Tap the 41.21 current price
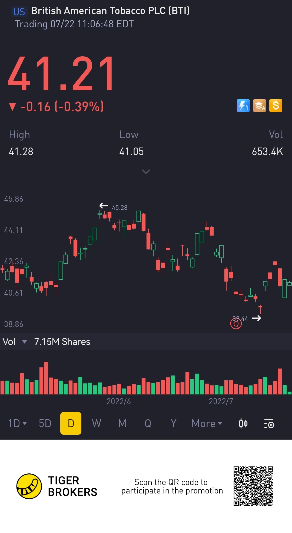This screenshot has height=533, width=292. [x=61, y=74]
